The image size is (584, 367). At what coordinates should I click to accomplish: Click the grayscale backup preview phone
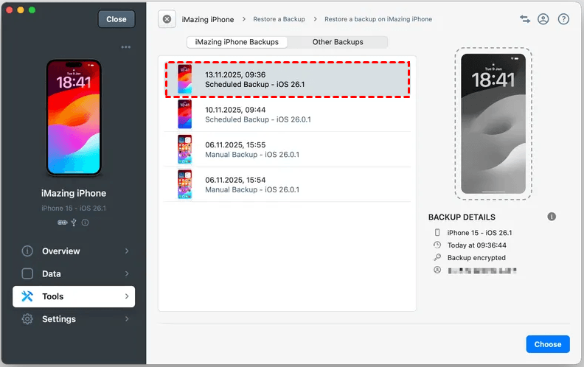(493, 124)
